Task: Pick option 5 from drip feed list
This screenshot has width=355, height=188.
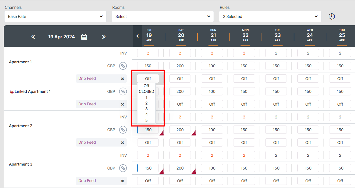Action: [x=147, y=120]
